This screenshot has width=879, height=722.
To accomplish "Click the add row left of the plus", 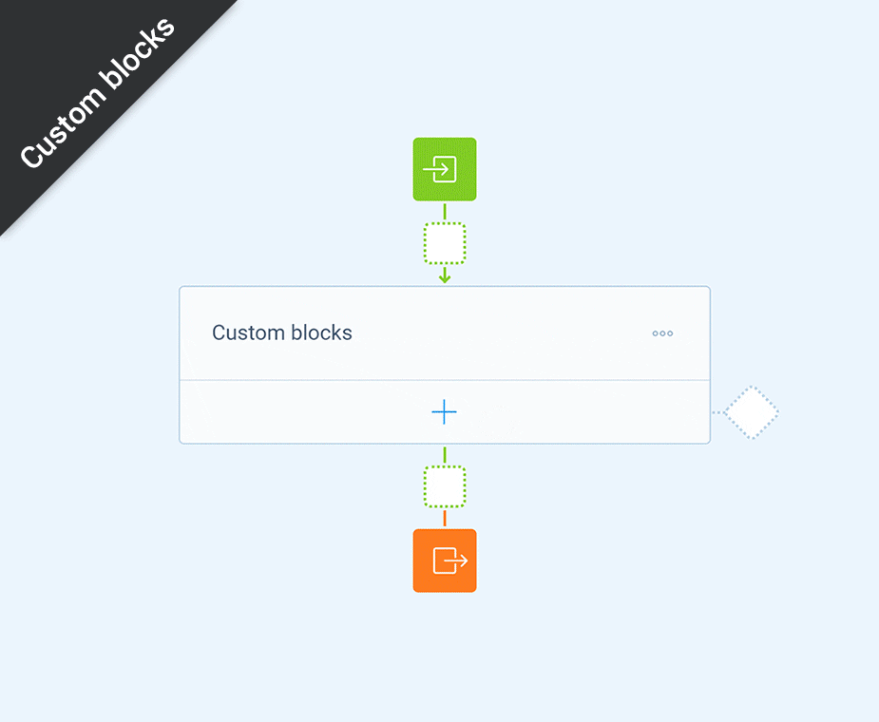I will click(x=305, y=412).
